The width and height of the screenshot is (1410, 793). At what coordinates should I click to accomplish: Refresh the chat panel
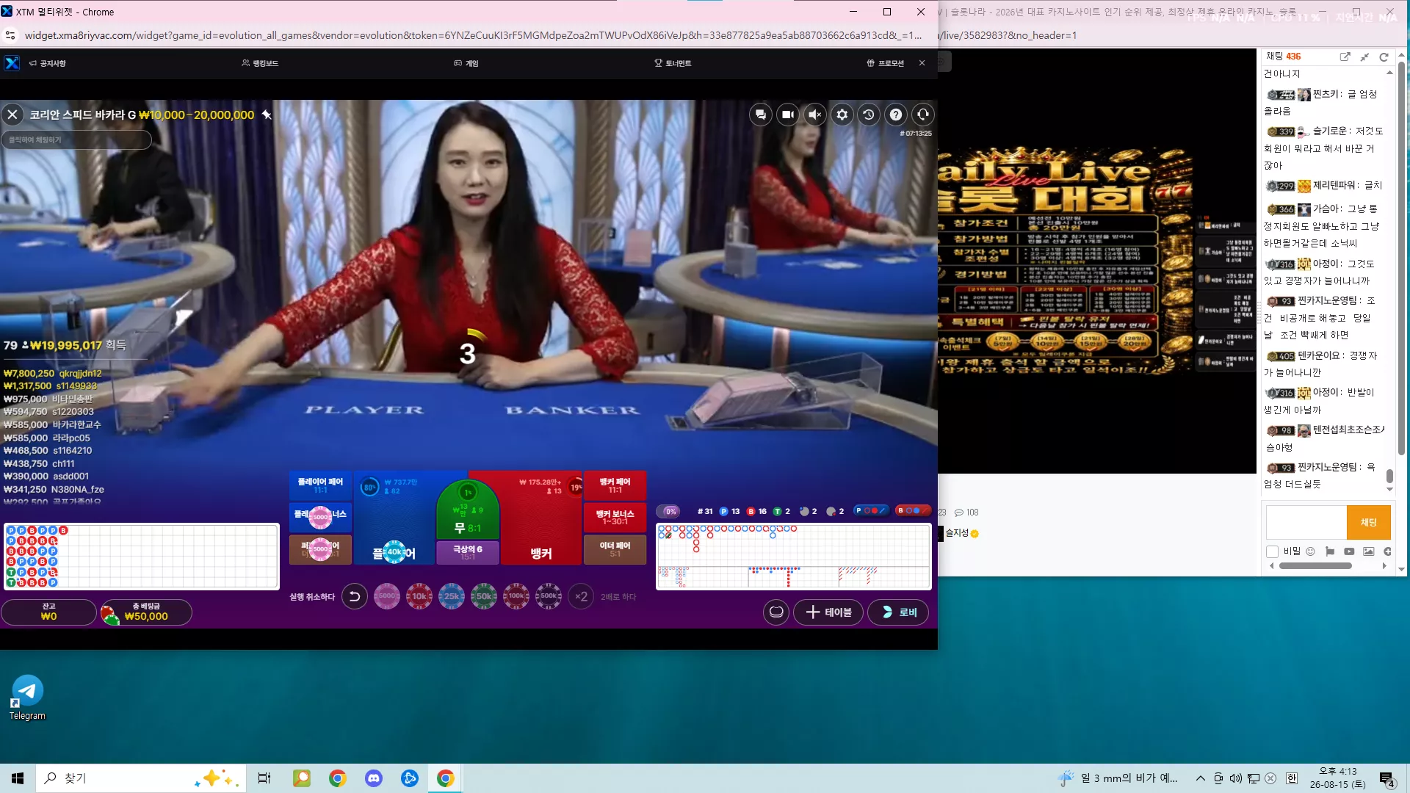1384,57
